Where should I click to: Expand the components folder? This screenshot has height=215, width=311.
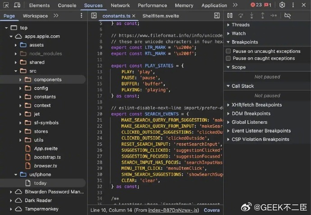[20, 79]
